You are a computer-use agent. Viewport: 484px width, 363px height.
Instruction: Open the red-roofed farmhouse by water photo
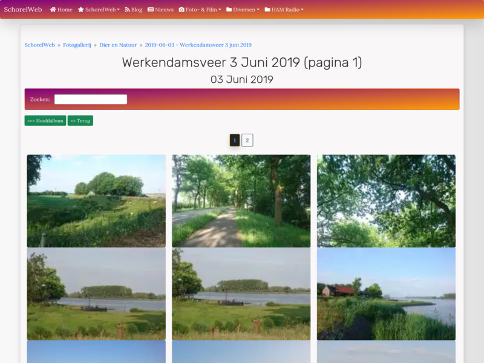click(x=386, y=294)
